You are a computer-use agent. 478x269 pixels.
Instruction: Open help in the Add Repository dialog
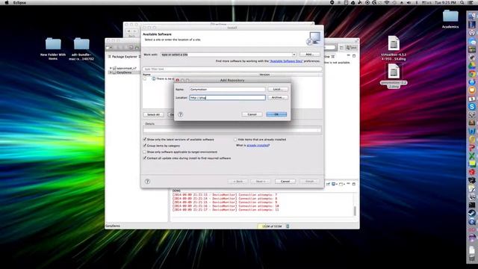(x=181, y=114)
